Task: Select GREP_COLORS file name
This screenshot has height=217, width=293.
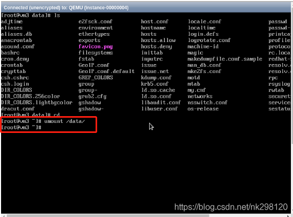Action: tap(96, 78)
